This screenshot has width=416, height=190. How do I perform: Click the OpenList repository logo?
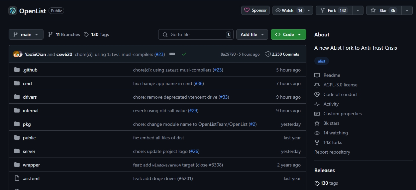pyautogui.click(x=13, y=11)
